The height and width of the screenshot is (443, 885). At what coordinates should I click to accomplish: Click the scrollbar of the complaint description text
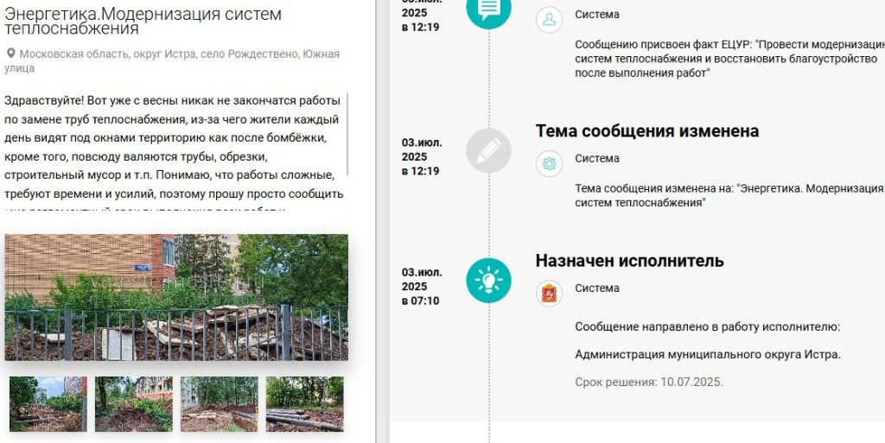347,134
